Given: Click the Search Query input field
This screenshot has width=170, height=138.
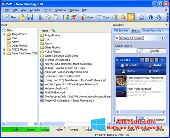Looking at the screenshot, I should [x=126, y=51].
